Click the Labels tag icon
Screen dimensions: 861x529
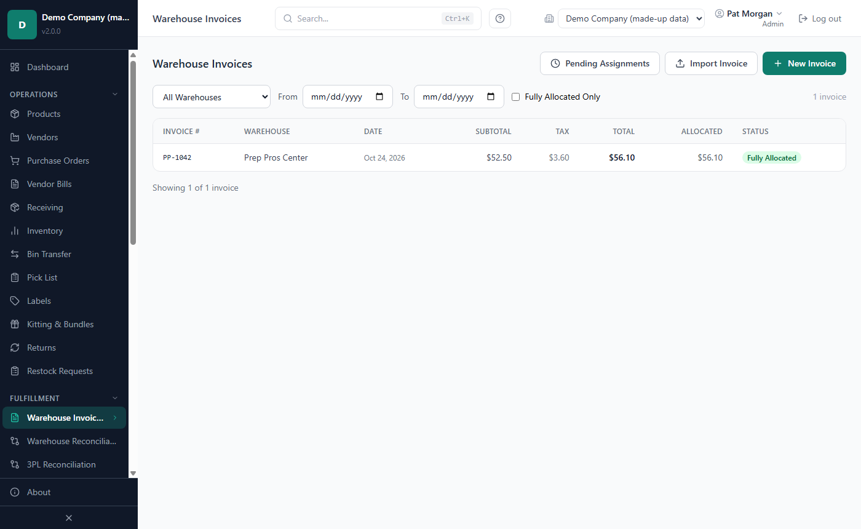[15, 301]
